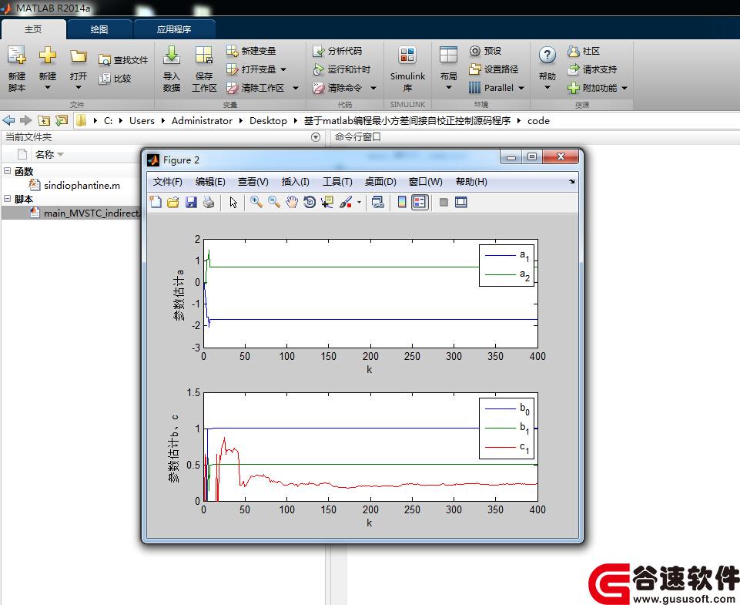Click Run and Time button
The image size is (740, 605).
[x=342, y=69]
